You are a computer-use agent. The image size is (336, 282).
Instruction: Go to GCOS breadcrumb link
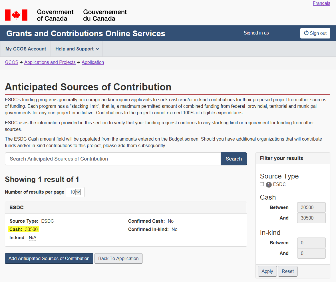[x=11, y=62]
